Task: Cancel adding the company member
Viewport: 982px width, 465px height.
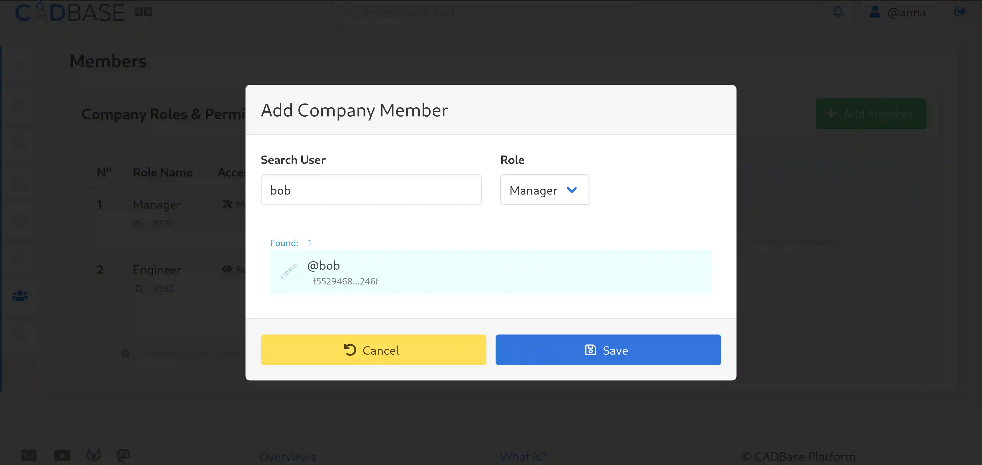Action: tap(373, 350)
